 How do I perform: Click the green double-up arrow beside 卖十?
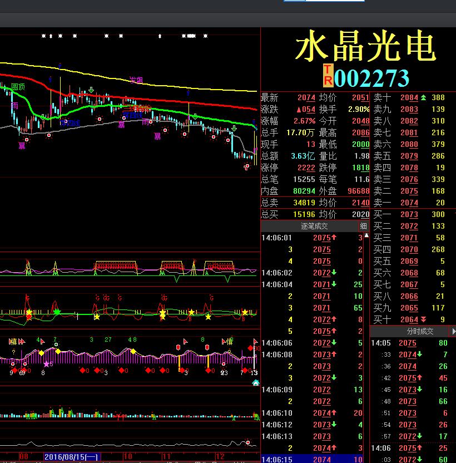423,97
